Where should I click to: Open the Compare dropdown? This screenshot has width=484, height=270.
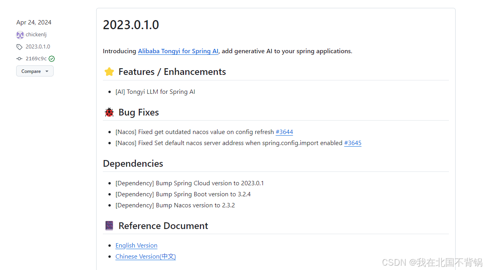click(x=35, y=71)
